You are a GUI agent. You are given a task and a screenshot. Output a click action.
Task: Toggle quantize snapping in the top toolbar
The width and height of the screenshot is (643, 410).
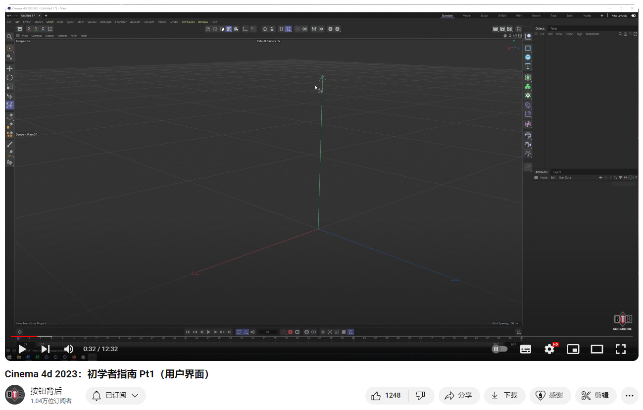[x=288, y=29]
